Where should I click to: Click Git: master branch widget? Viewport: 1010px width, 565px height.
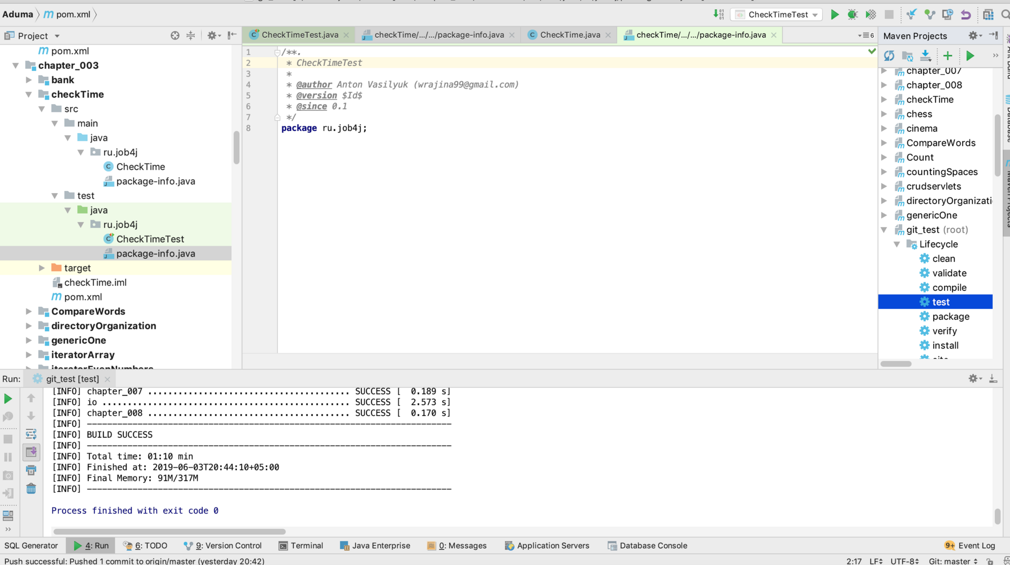point(953,561)
